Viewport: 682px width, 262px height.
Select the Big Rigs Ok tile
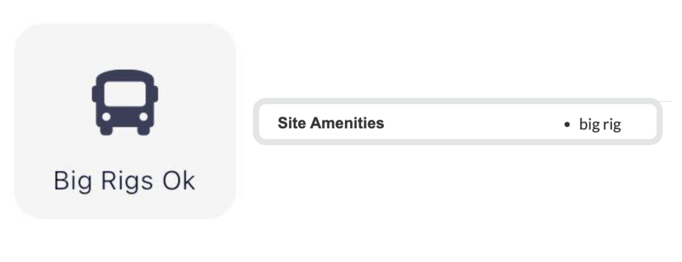coord(125,121)
